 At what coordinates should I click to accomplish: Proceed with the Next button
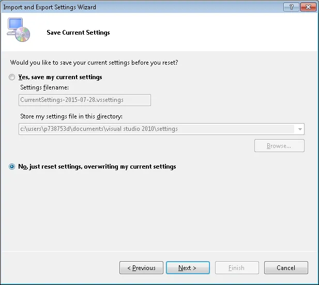pos(188,268)
